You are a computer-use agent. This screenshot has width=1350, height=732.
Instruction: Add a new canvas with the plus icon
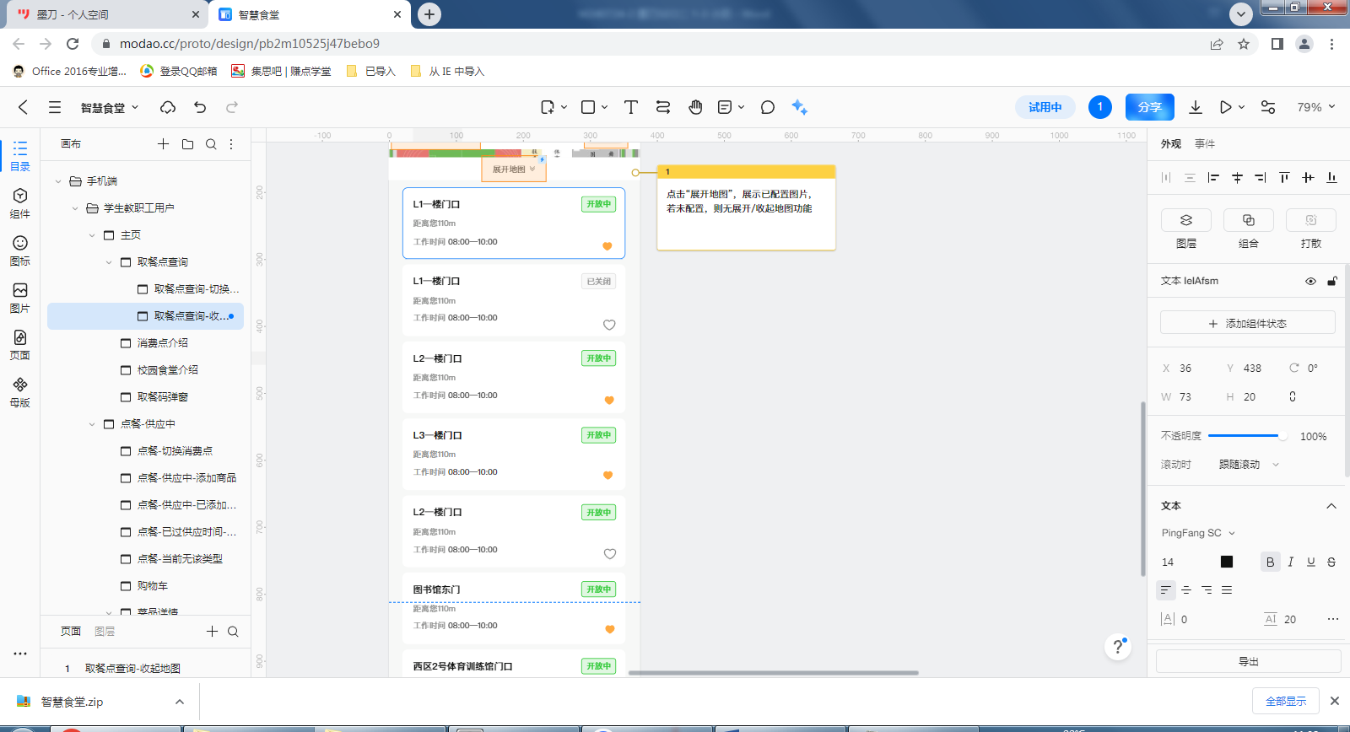163,144
